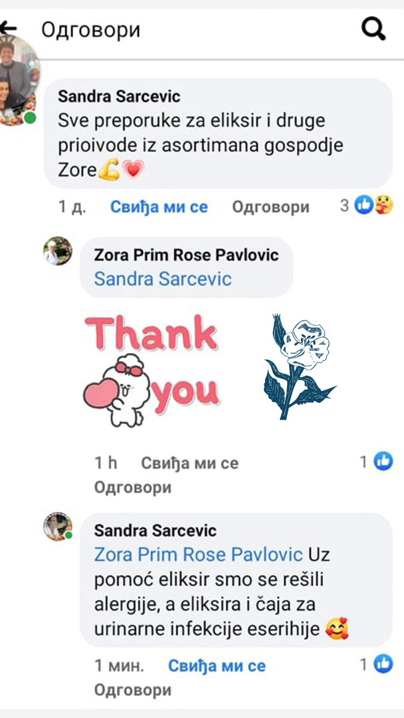This screenshot has width=404, height=718.
Task: Like Zora's Thank you reply
Action: pos(189,463)
